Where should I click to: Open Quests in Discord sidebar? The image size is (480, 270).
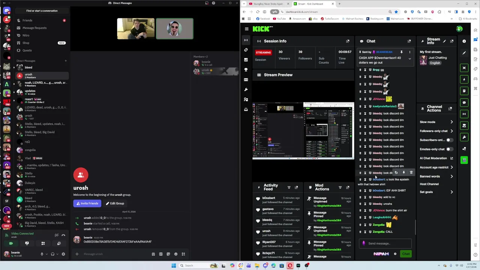pyautogui.click(x=41, y=50)
